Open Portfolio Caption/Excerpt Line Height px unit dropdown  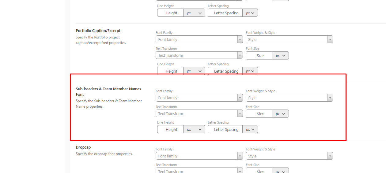pyautogui.click(x=194, y=71)
